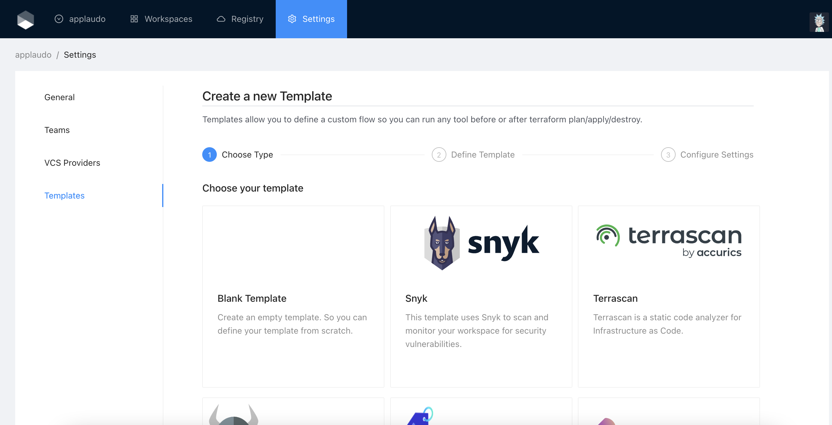Click the step 1 circle icon
Image resolution: width=832 pixels, height=425 pixels.
(209, 155)
